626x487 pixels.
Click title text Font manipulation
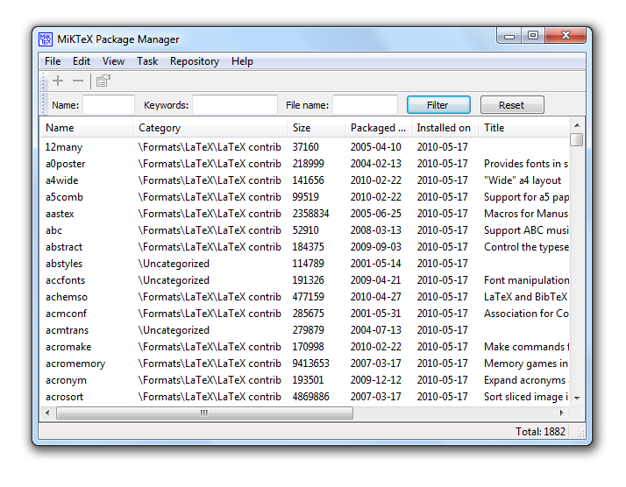coord(527,280)
